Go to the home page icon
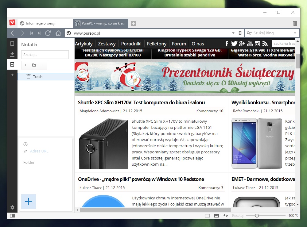 coord(58,33)
